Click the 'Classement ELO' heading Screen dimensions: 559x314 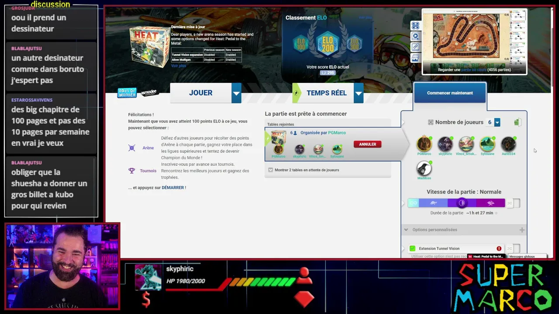[306, 18]
